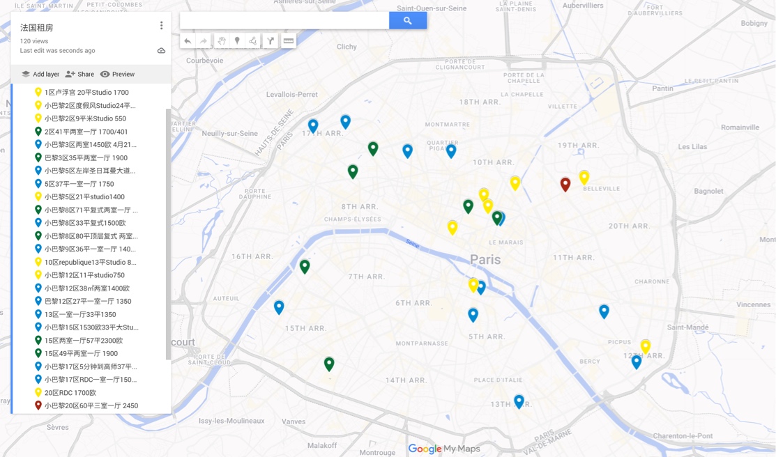
Task: Open the three-dot map options menu
Action: click(161, 26)
